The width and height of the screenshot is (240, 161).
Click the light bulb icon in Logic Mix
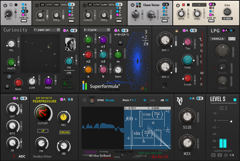click(x=177, y=31)
